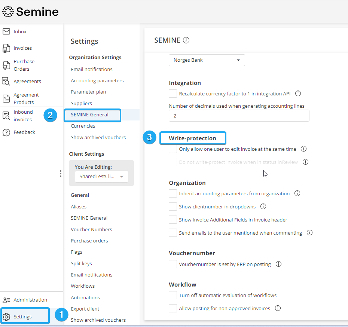The height and width of the screenshot is (327, 348).
Task: Click the Inbox envelope icon
Action: click(x=6, y=32)
